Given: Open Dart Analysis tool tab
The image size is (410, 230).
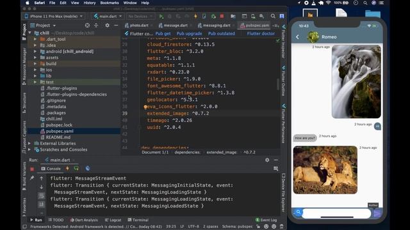Looking at the screenshot, I should (x=84, y=220).
